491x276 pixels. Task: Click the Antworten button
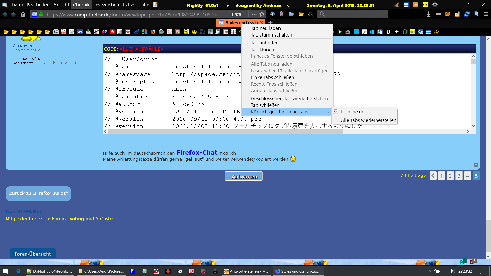coord(243,176)
